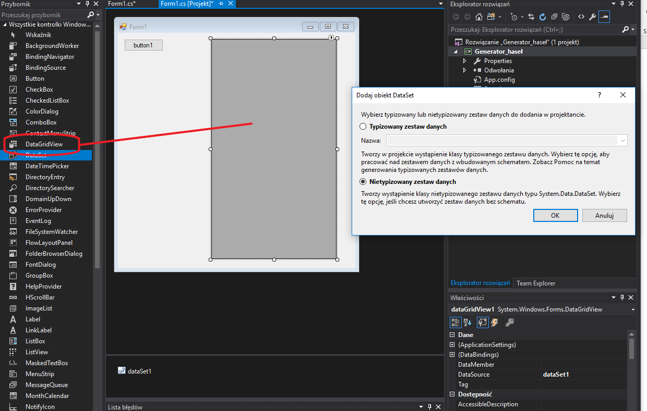Expand (DataBindings) property
647x411 pixels.
(452, 355)
